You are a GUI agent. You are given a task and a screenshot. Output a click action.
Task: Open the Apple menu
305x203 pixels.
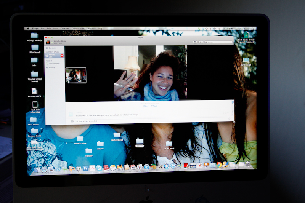coord(28,29)
